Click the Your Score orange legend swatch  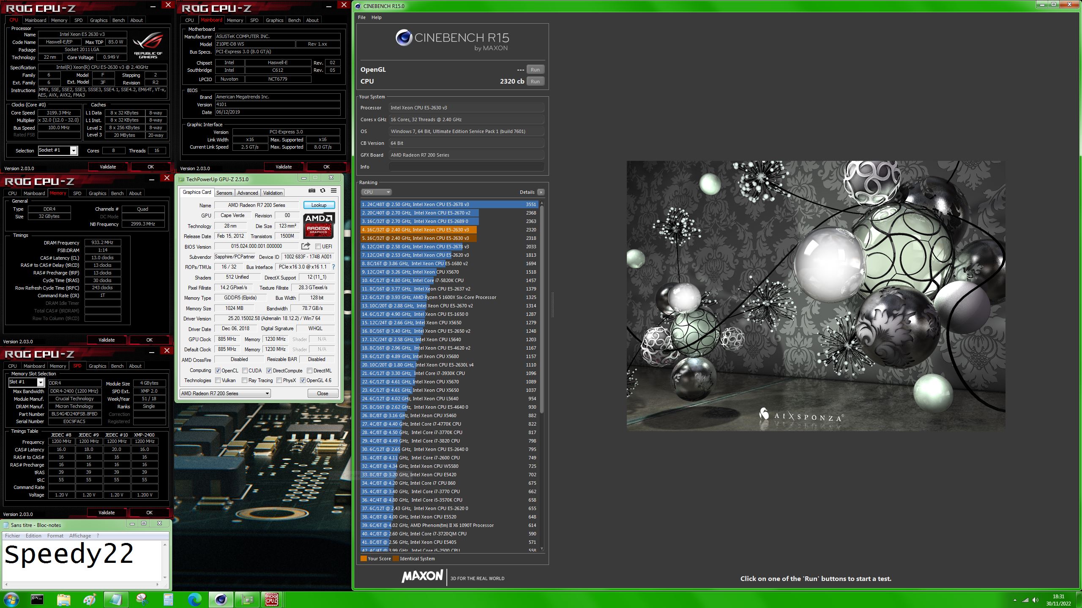[363, 559]
